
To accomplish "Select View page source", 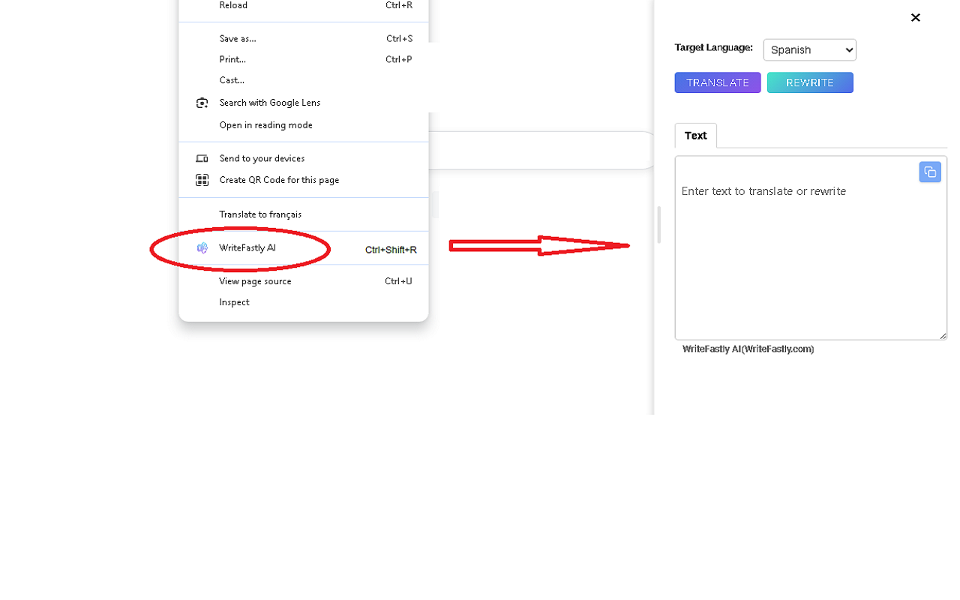I will point(304,281).
